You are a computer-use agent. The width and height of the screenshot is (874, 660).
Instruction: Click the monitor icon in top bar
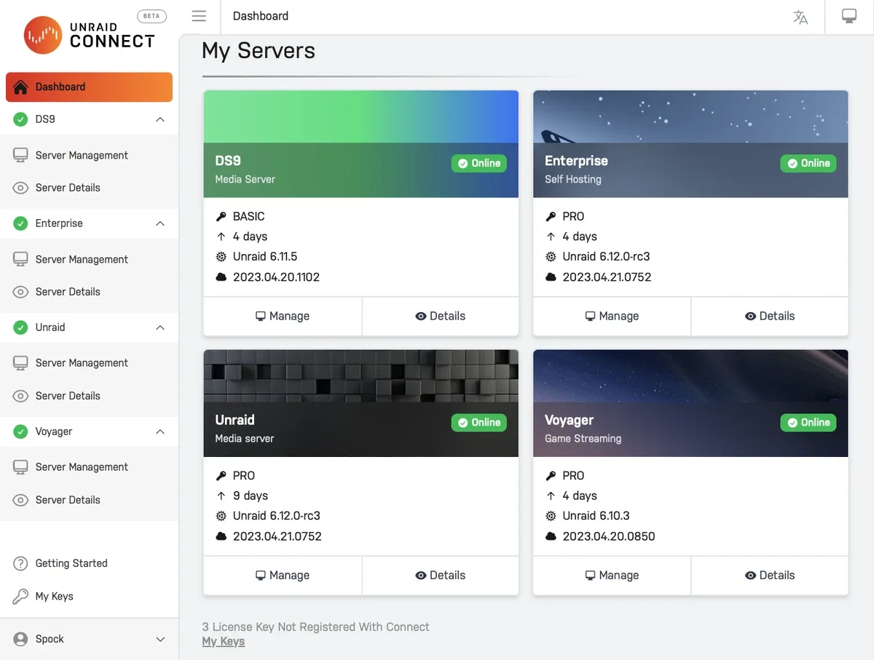click(x=849, y=16)
